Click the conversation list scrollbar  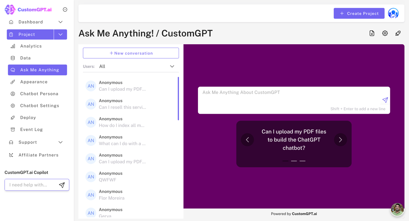[x=178, y=99]
